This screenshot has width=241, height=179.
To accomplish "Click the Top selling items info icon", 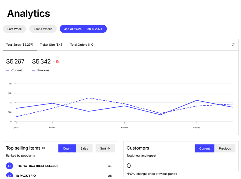I will pos(43,148).
